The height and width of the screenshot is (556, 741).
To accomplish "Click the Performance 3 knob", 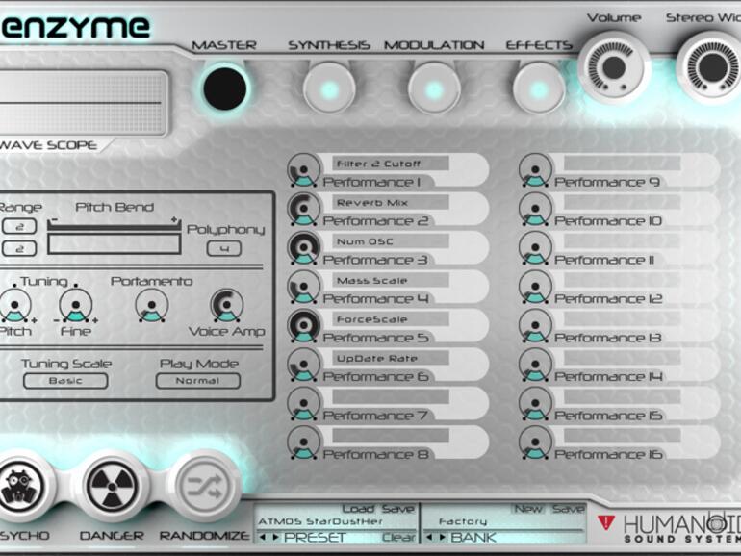I will (x=304, y=247).
